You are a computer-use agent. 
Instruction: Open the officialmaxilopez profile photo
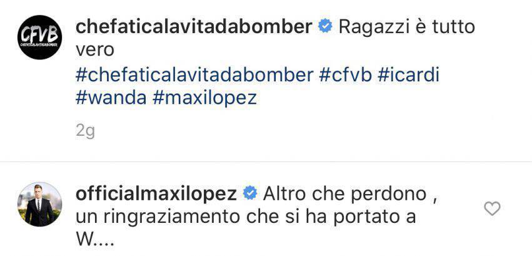39,204
